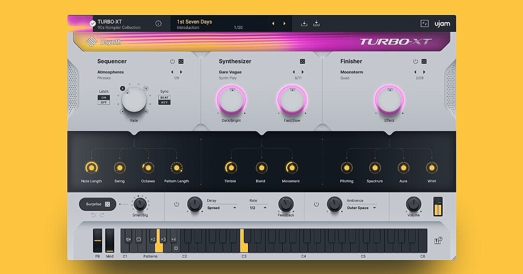Click the Mod wheel slider
Image resolution: width=523 pixels, height=274 pixels.
pyautogui.click(x=110, y=241)
